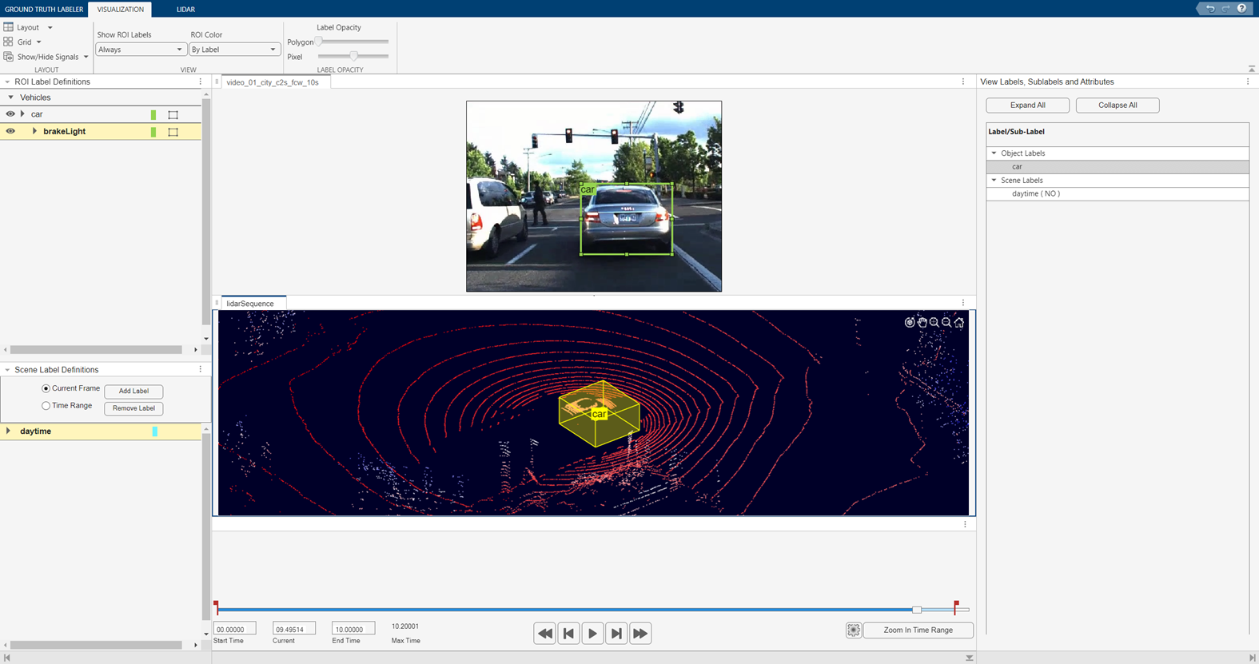This screenshot has height=664, width=1259.
Task: Expand the daytime scene label
Action: (x=9, y=431)
